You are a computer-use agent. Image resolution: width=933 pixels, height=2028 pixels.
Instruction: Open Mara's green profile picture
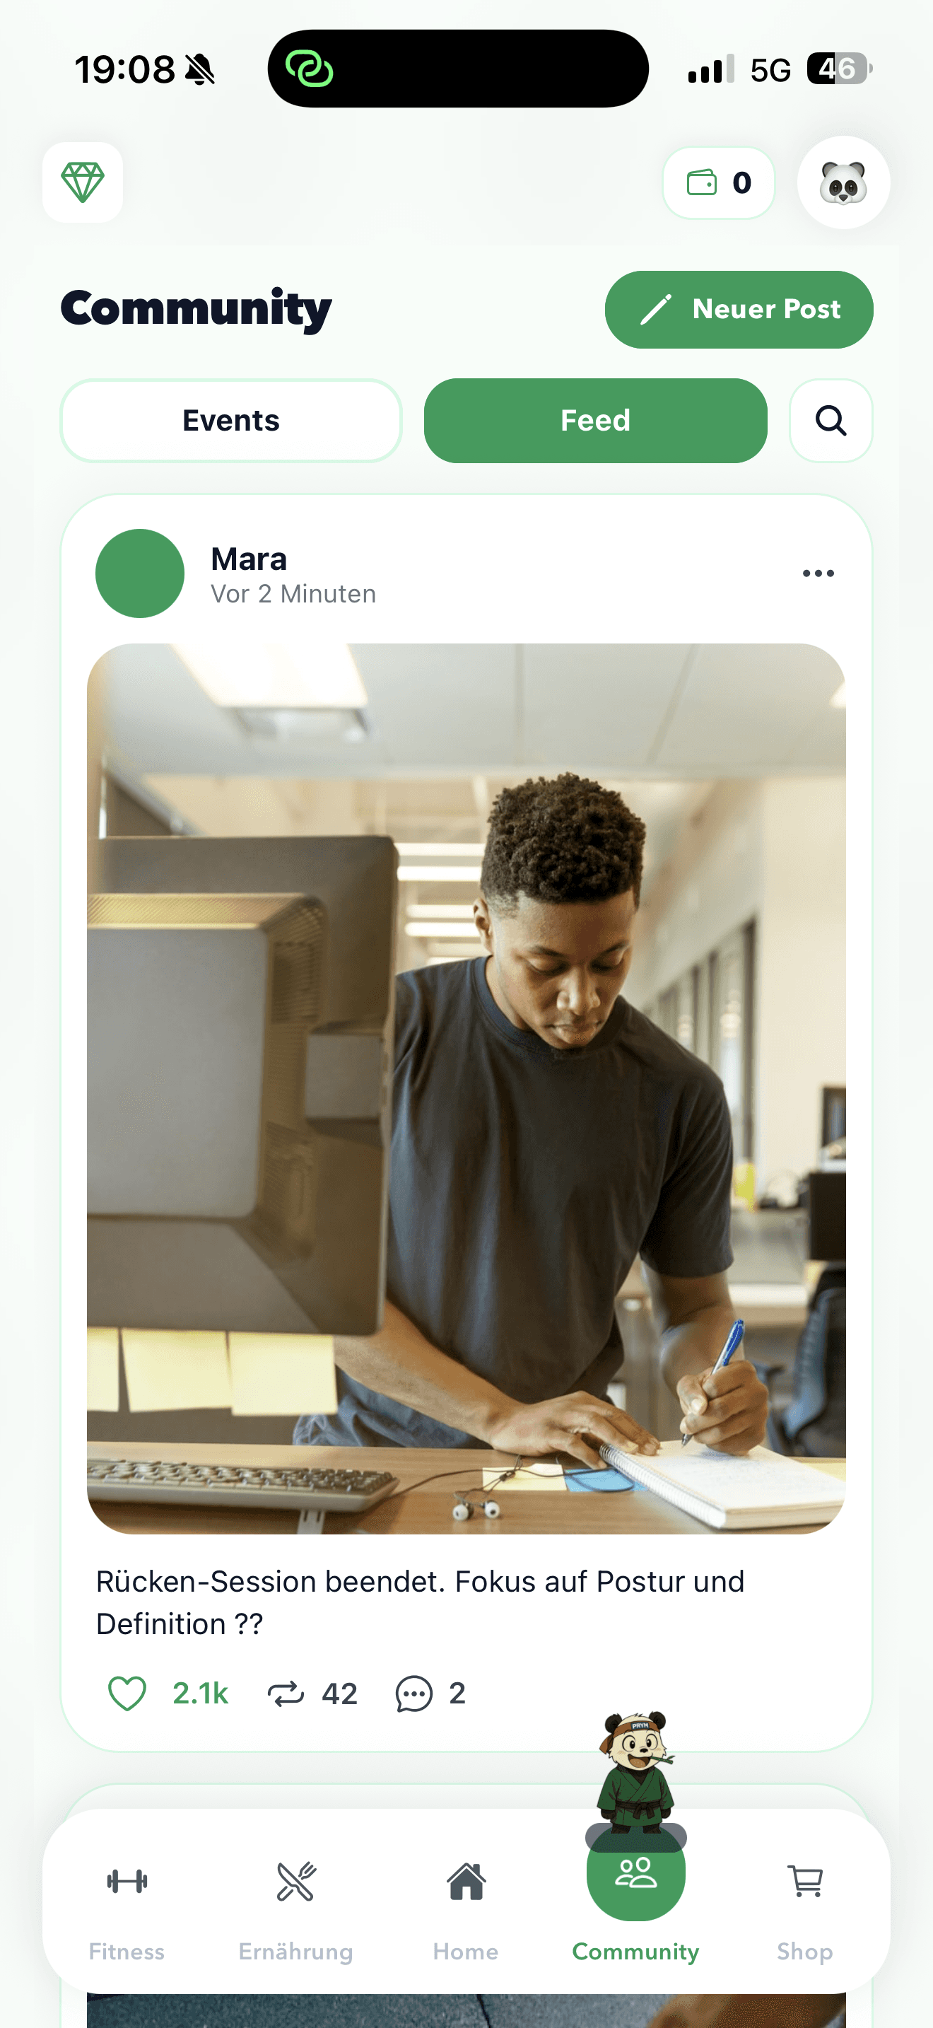coord(140,573)
